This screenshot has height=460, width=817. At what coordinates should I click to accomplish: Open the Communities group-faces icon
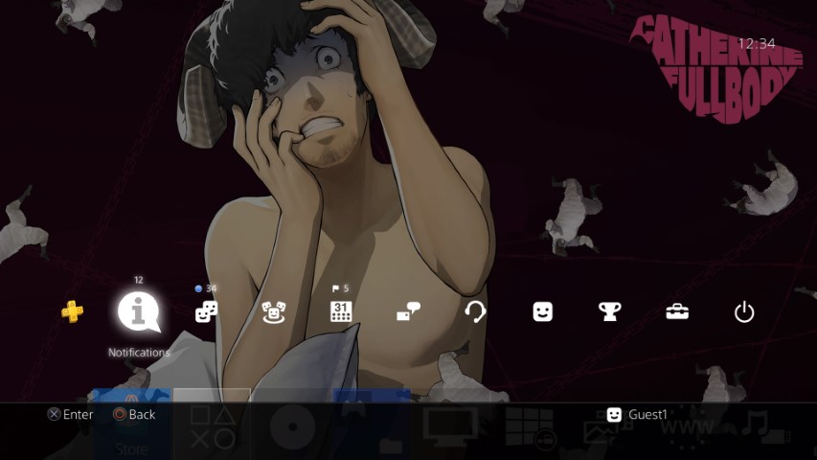point(274,311)
